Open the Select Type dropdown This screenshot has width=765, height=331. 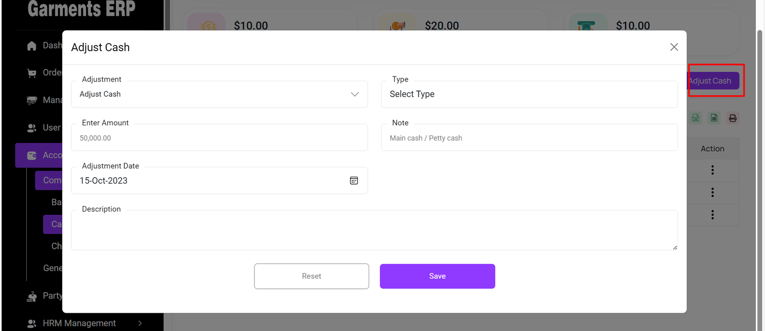[x=529, y=94]
